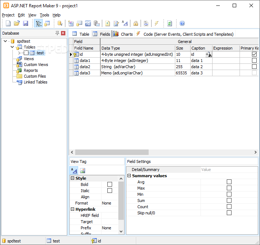Screen dimensions: 260x245
Task: Open an existing project with the folder icon
Action: (17, 23)
